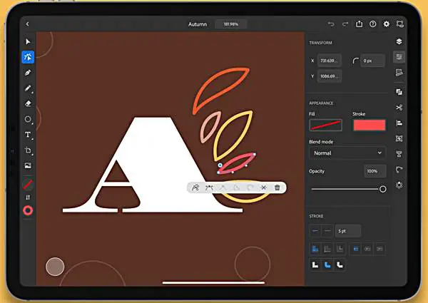Screen dimensions: 428x303
Task: Open the Blend mode Normal dropdown
Action: point(347,153)
